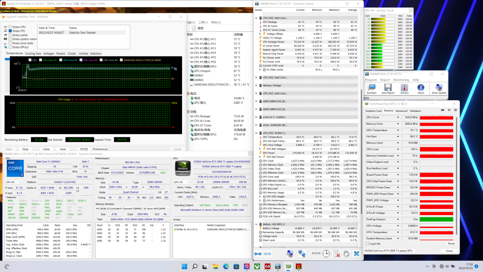Collapse the CPU [#0] Intel Core sensor group
The width and height of the screenshot is (483, 272).
(256, 18)
